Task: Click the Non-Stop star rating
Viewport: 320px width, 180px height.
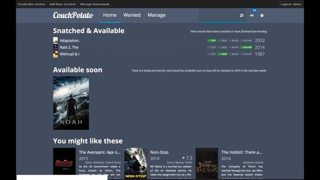Action: 186,158
